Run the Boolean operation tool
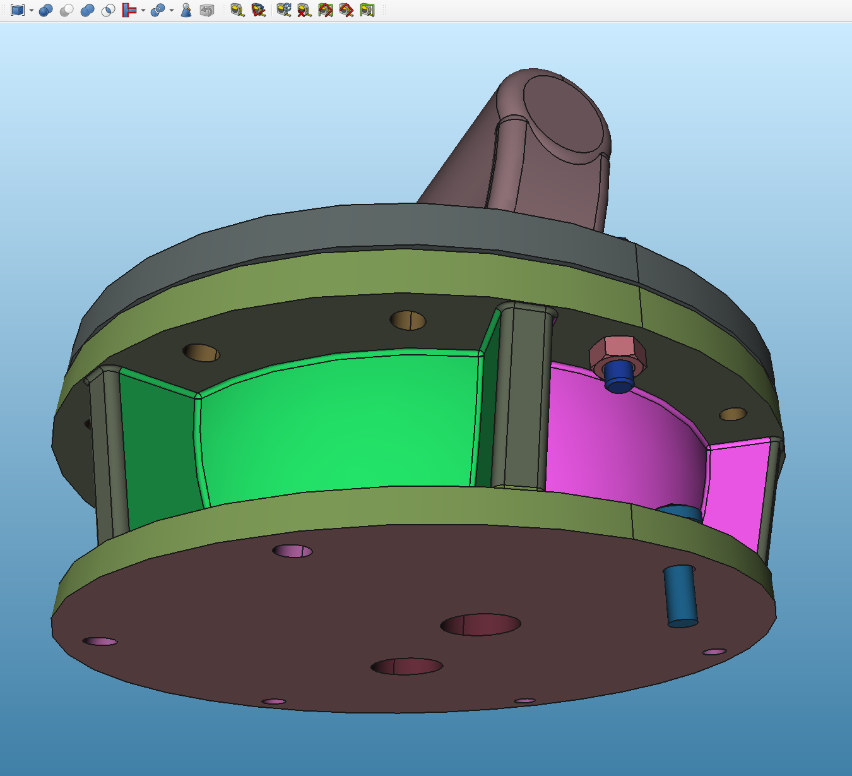This screenshot has height=776, width=852. (x=45, y=10)
